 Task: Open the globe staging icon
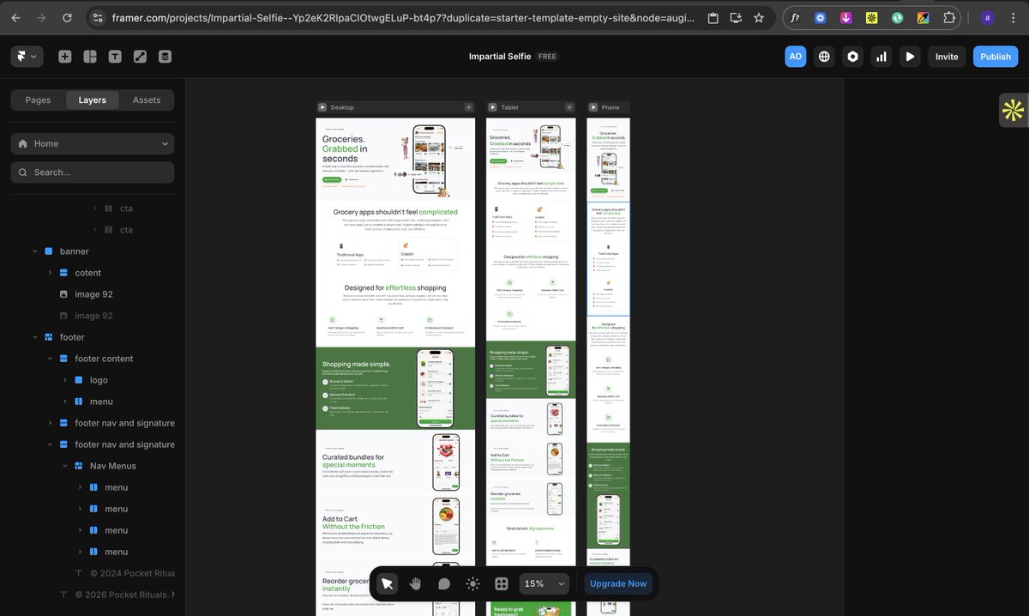tap(823, 57)
